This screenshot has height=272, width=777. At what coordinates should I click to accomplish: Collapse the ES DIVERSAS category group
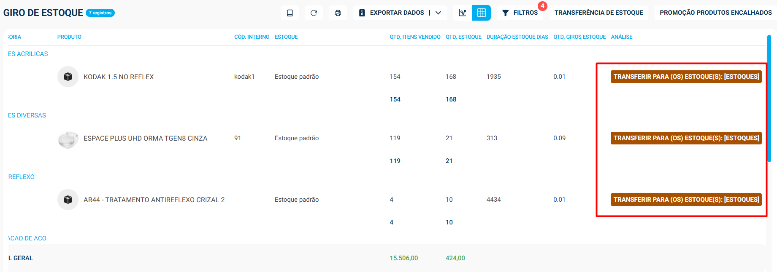(27, 115)
